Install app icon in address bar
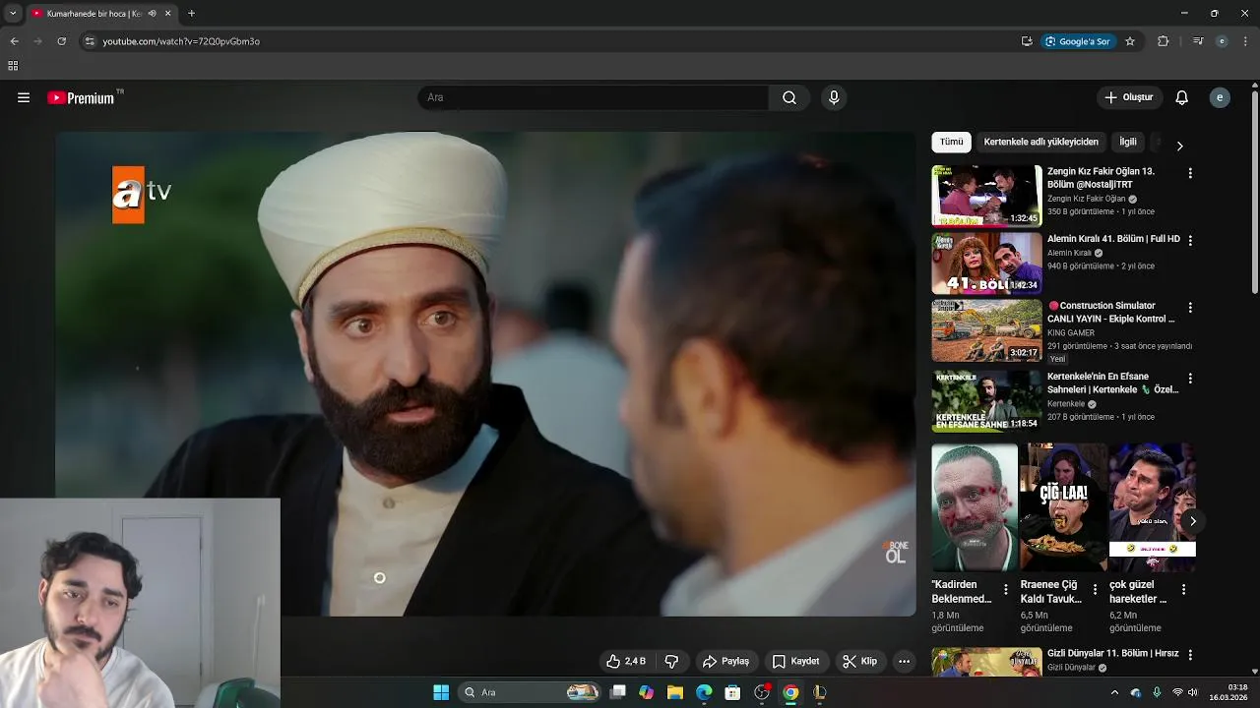The image size is (1260, 708). coord(1027,41)
